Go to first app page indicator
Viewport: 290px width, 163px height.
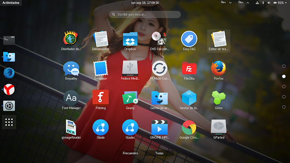pos(284,66)
